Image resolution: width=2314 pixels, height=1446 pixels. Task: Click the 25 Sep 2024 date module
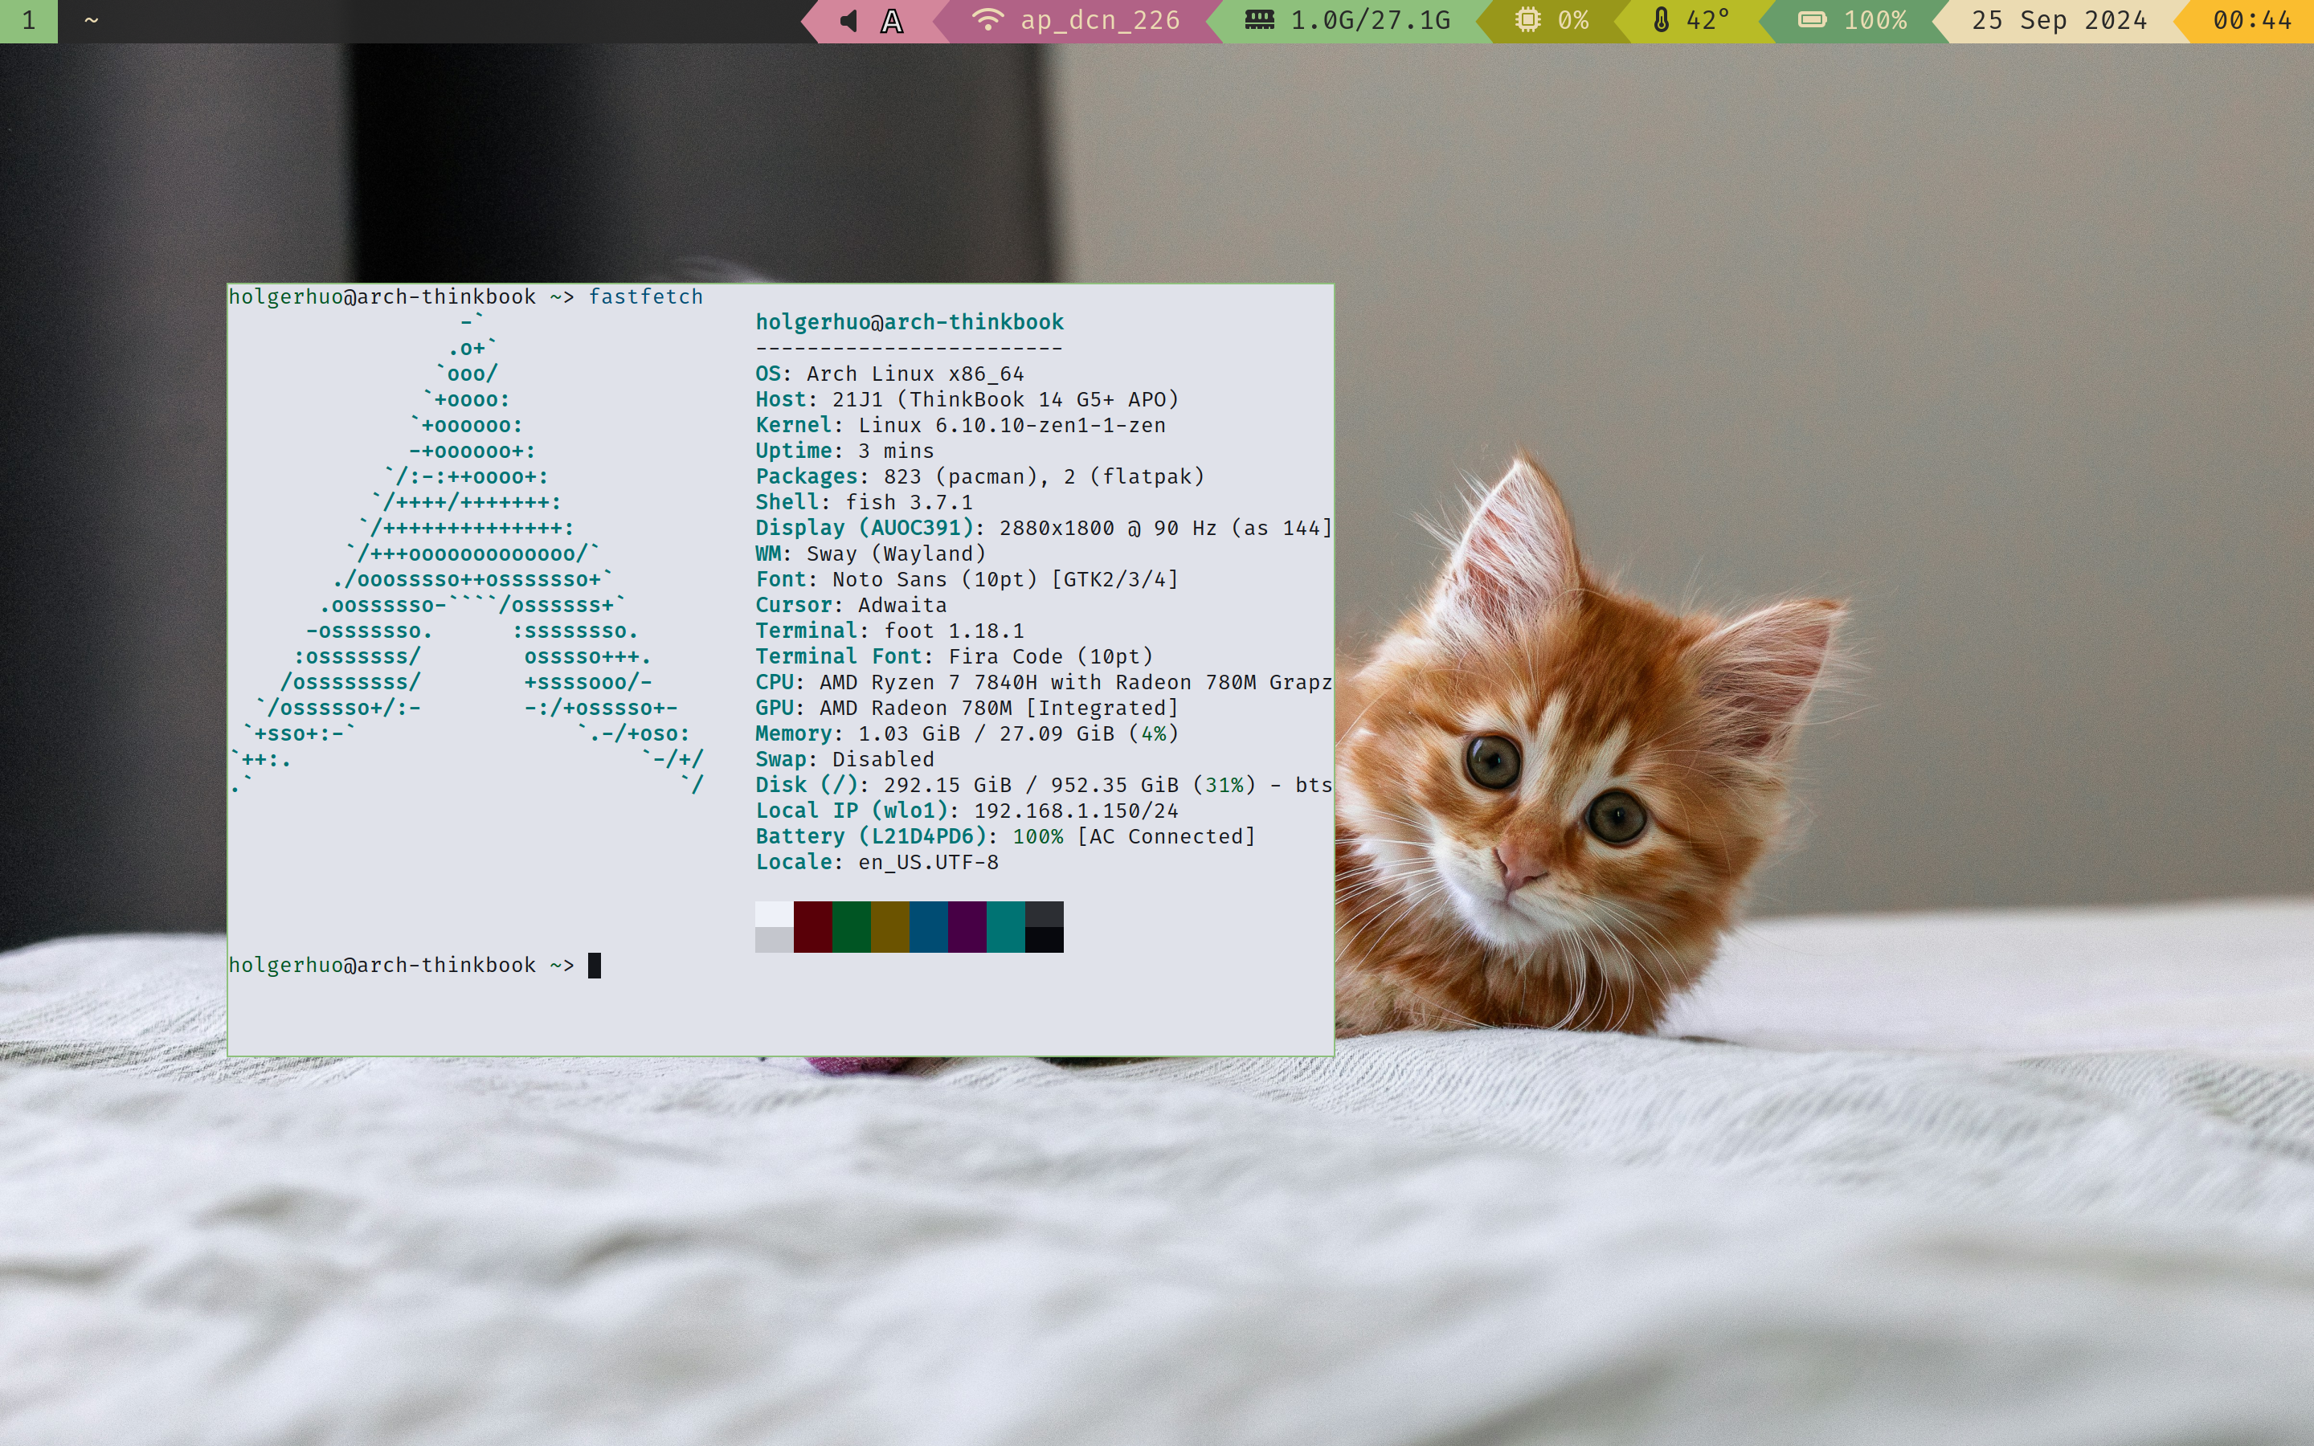pyautogui.click(x=2058, y=20)
